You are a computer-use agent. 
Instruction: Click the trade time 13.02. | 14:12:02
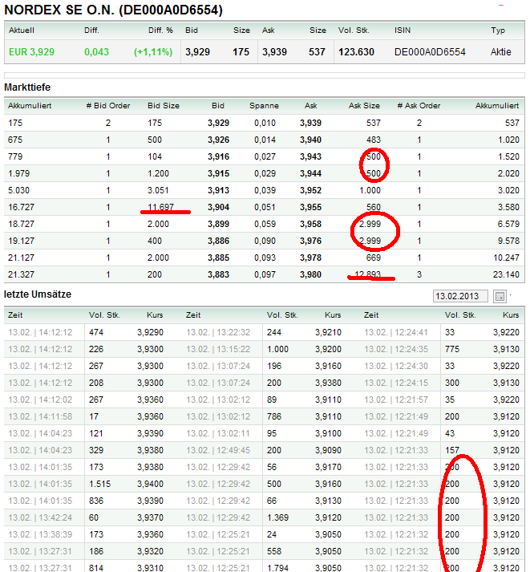(40, 400)
